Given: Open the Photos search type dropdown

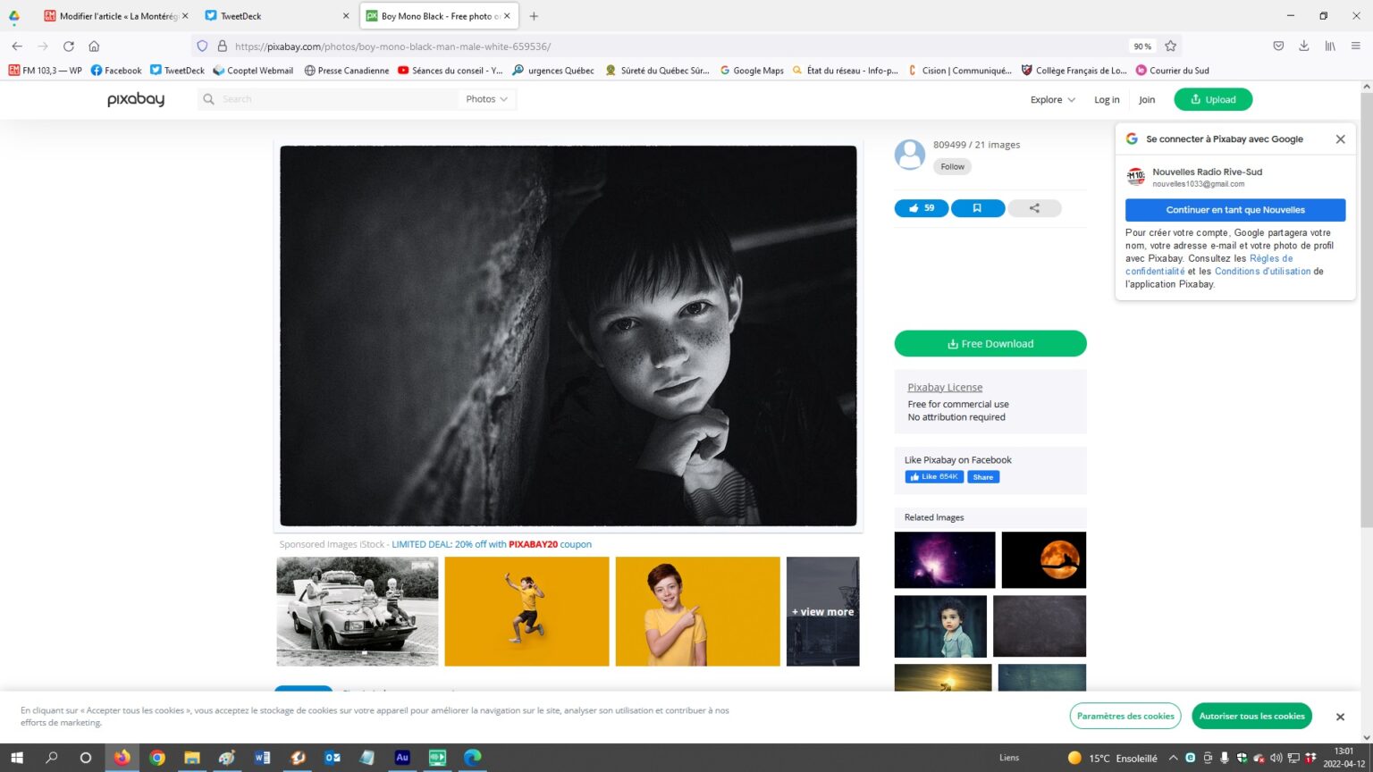Looking at the screenshot, I should (x=486, y=99).
